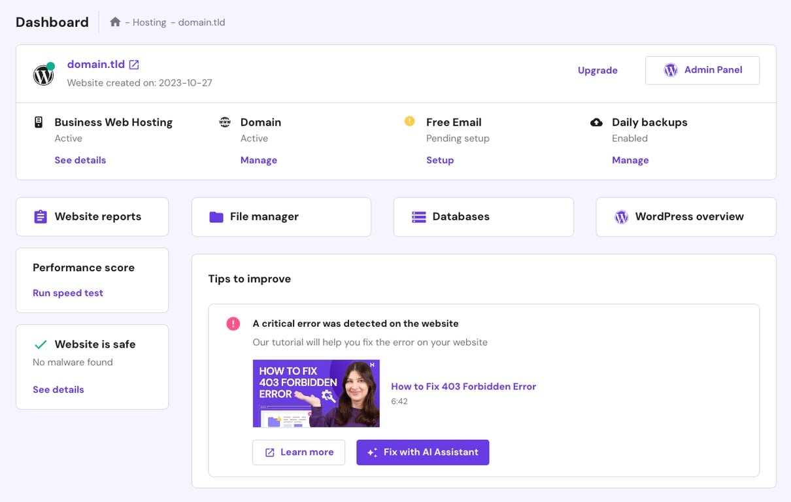Click the Website reports clipboard icon
Image resolution: width=791 pixels, height=502 pixels.
pos(40,216)
